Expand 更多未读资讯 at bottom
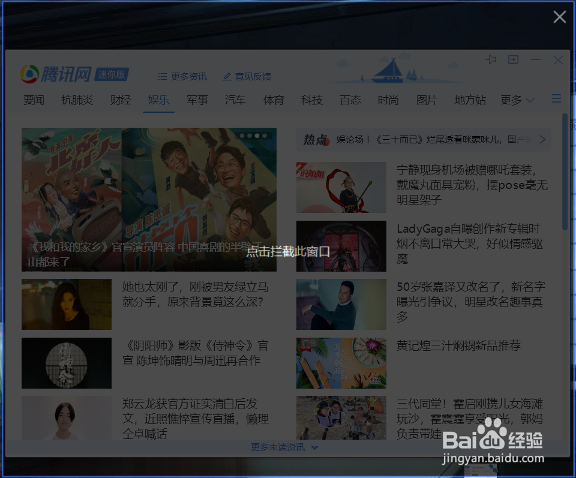The image size is (576, 478). (284, 447)
